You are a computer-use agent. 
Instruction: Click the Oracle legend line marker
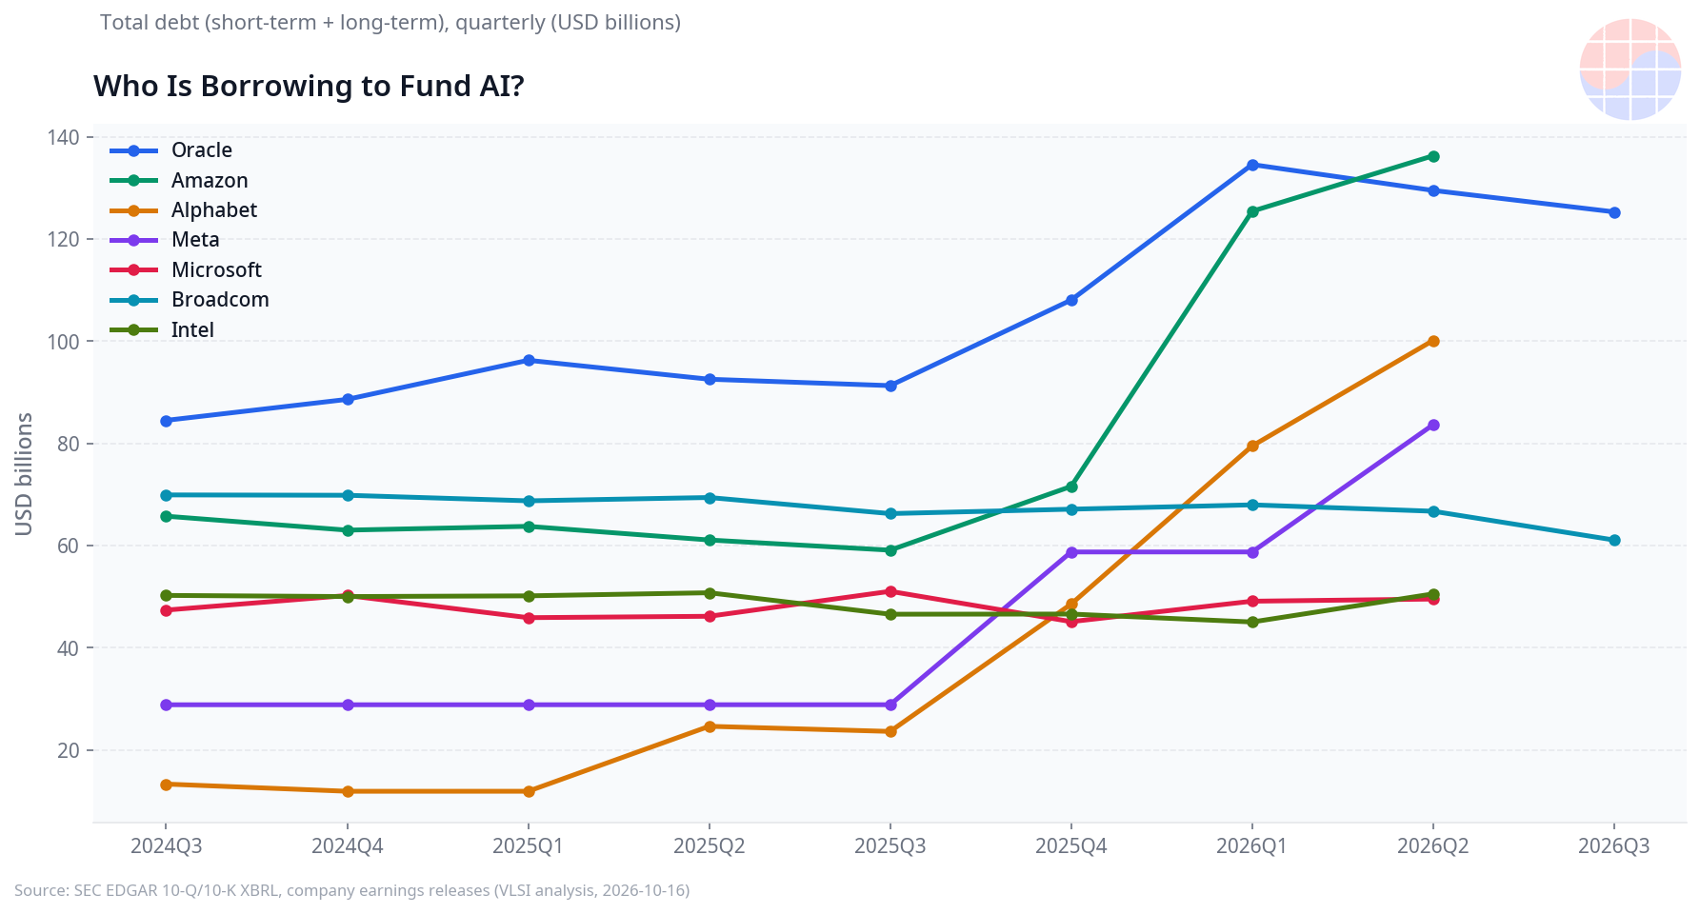click(134, 150)
